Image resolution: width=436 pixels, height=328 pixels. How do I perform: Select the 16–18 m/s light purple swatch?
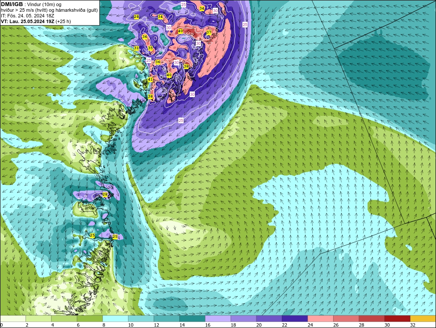click(218, 318)
